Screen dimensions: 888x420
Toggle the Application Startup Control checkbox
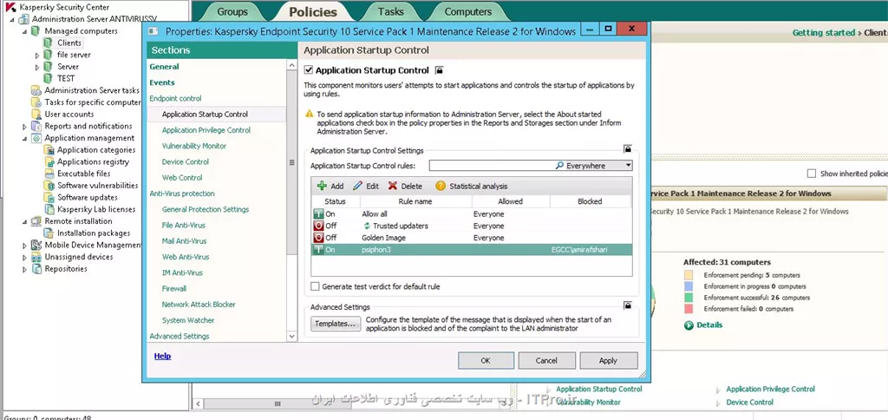point(309,71)
